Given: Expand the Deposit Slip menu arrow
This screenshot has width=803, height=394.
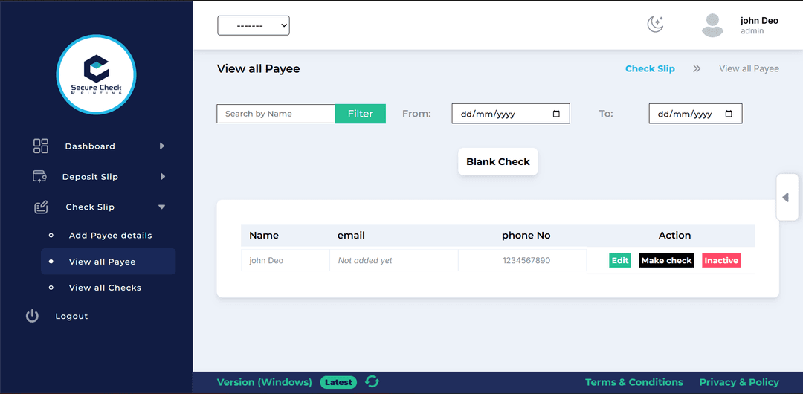Looking at the screenshot, I should point(162,177).
